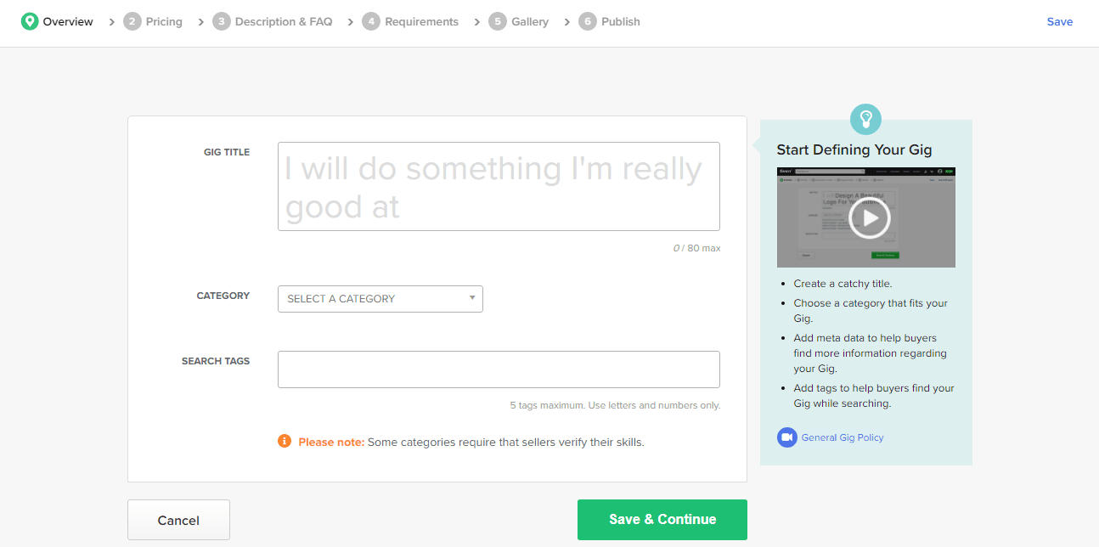Click the SEARCH TAGS label
Image resolution: width=1099 pixels, height=547 pixels.
216,361
